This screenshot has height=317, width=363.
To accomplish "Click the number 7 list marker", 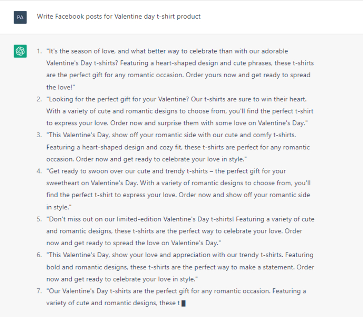I will pyautogui.click(x=39, y=291).
